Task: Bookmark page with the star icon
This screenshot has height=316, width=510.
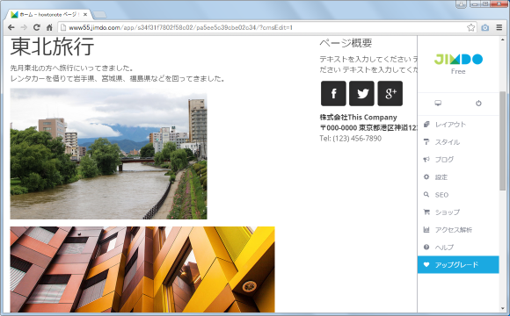Action: pos(470,27)
